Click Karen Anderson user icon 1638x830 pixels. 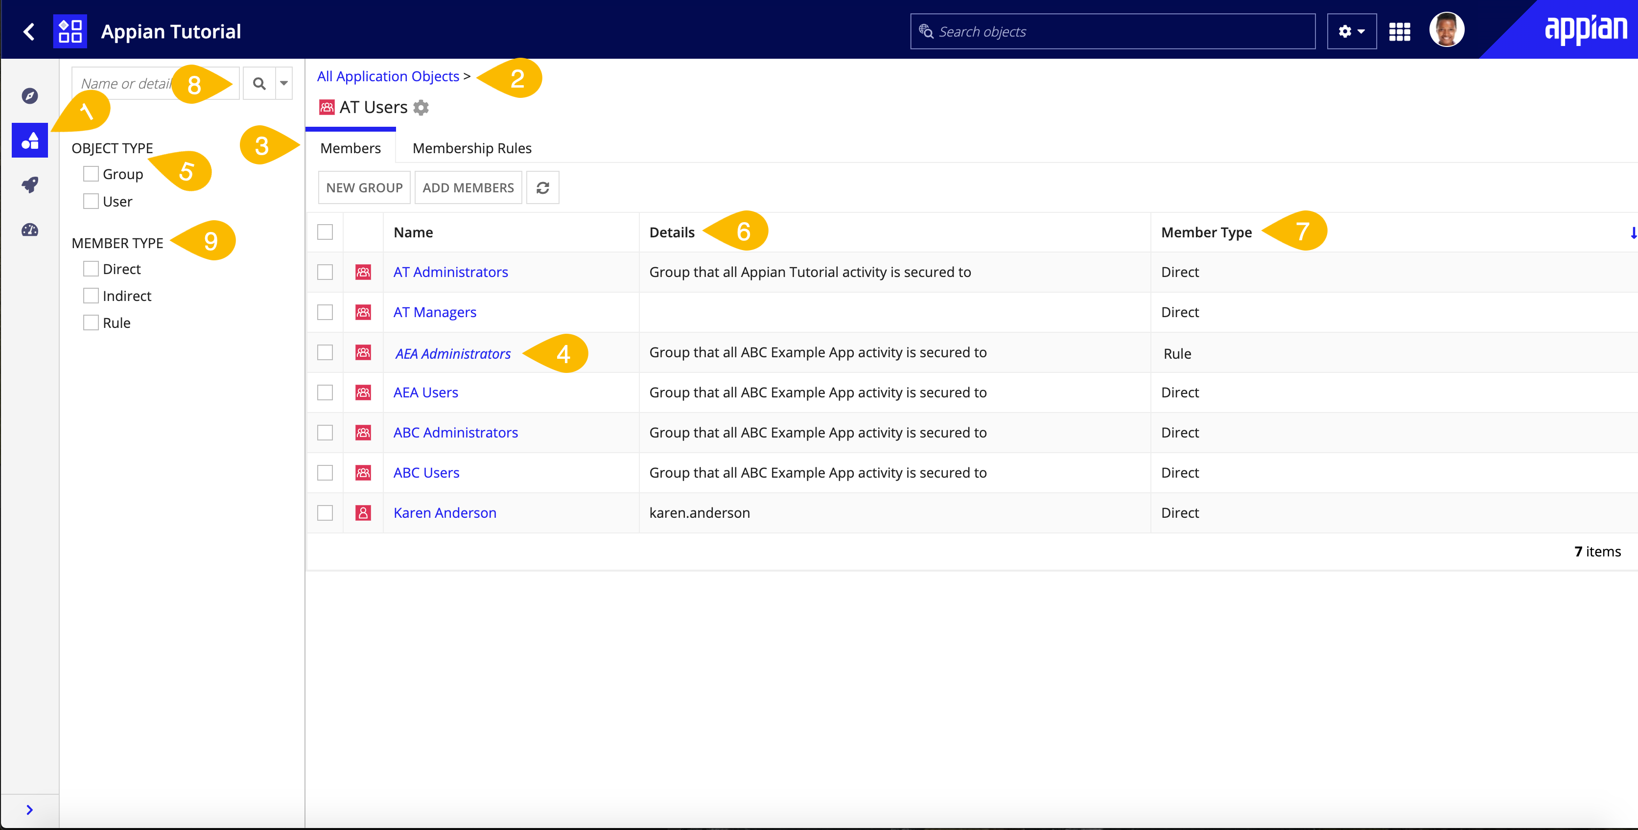363,512
